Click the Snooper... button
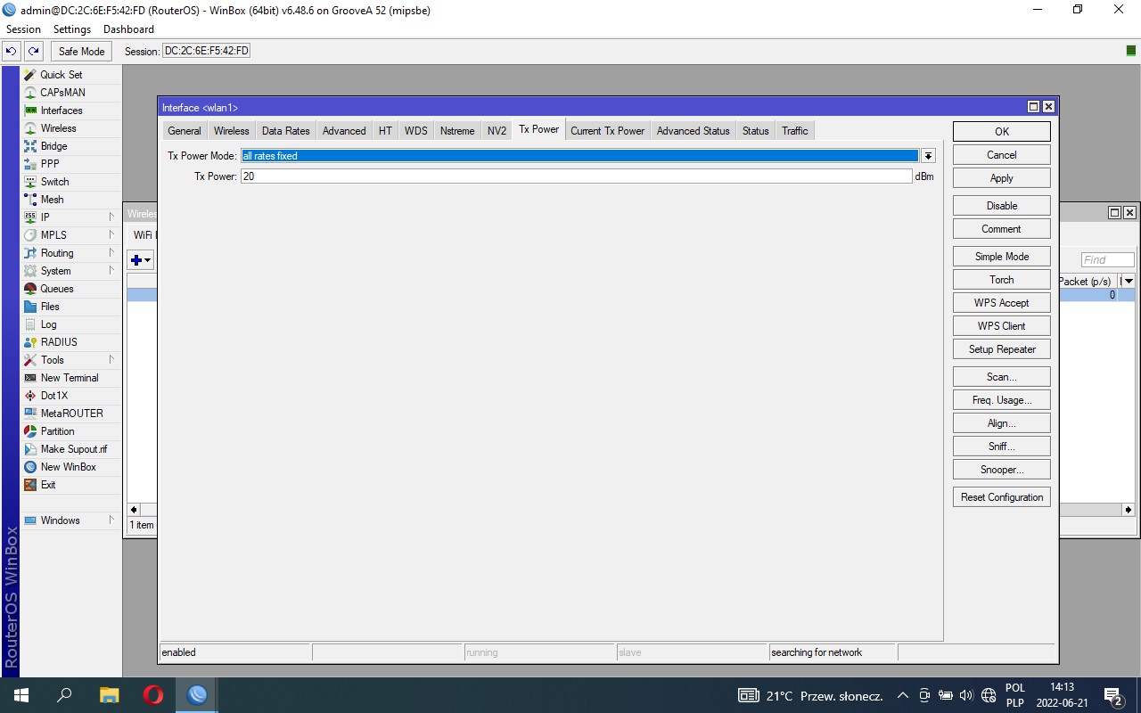Image resolution: width=1141 pixels, height=713 pixels. pyautogui.click(x=1002, y=470)
